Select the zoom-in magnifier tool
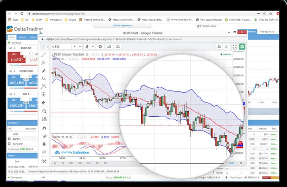This screenshot has height=187, width=287. [x=44, y=111]
